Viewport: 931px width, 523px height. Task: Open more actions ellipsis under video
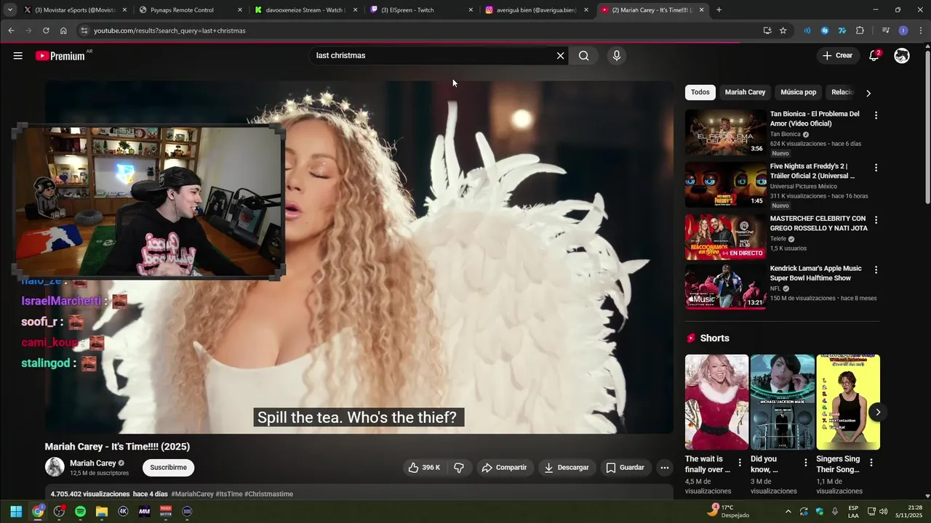point(664,468)
